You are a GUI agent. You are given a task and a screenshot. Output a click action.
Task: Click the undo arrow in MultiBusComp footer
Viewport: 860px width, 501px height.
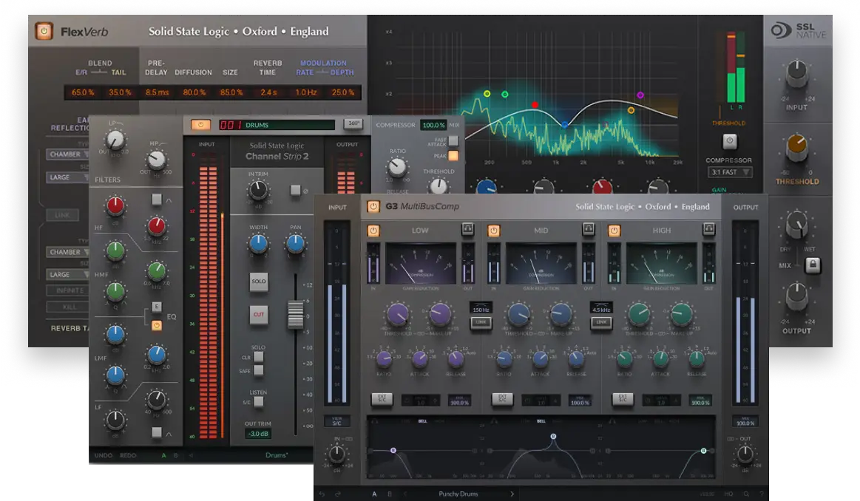tap(322, 493)
